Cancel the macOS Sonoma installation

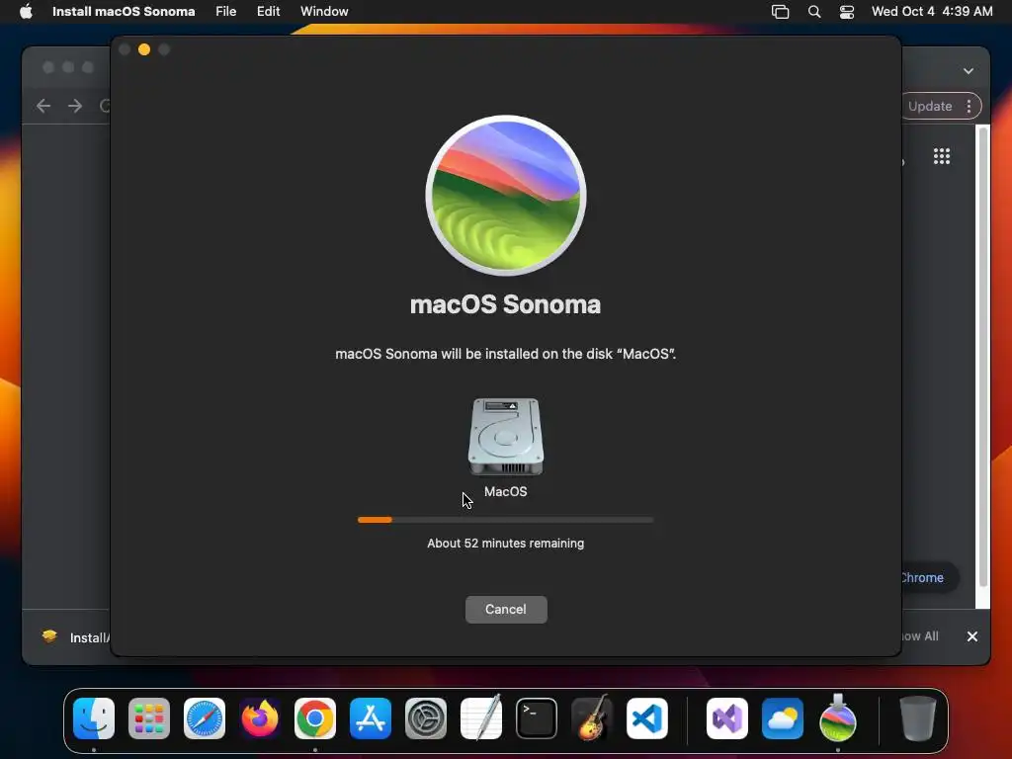(x=506, y=609)
